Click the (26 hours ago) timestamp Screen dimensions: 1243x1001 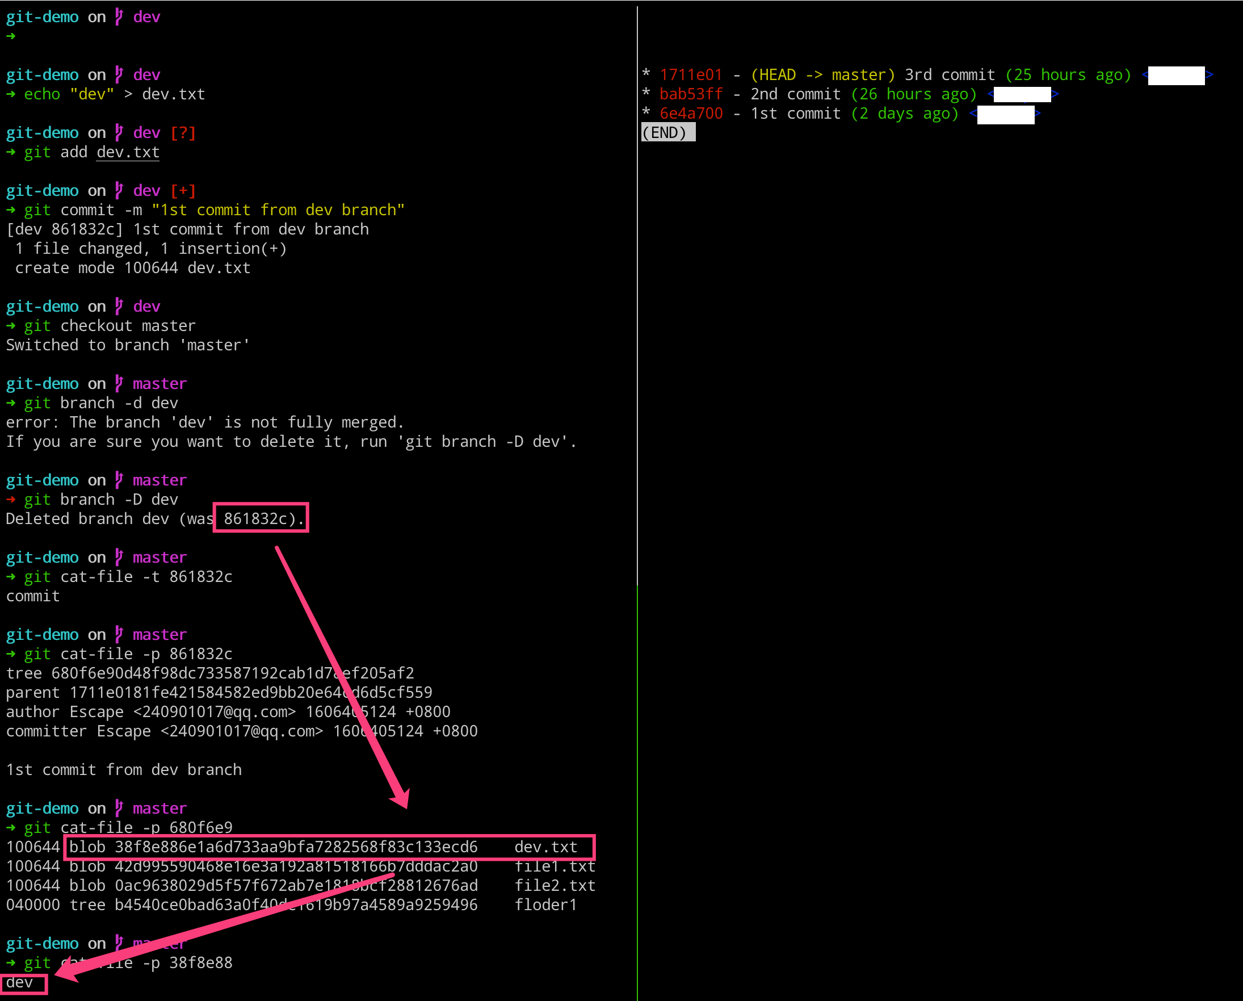coord(914,94)
